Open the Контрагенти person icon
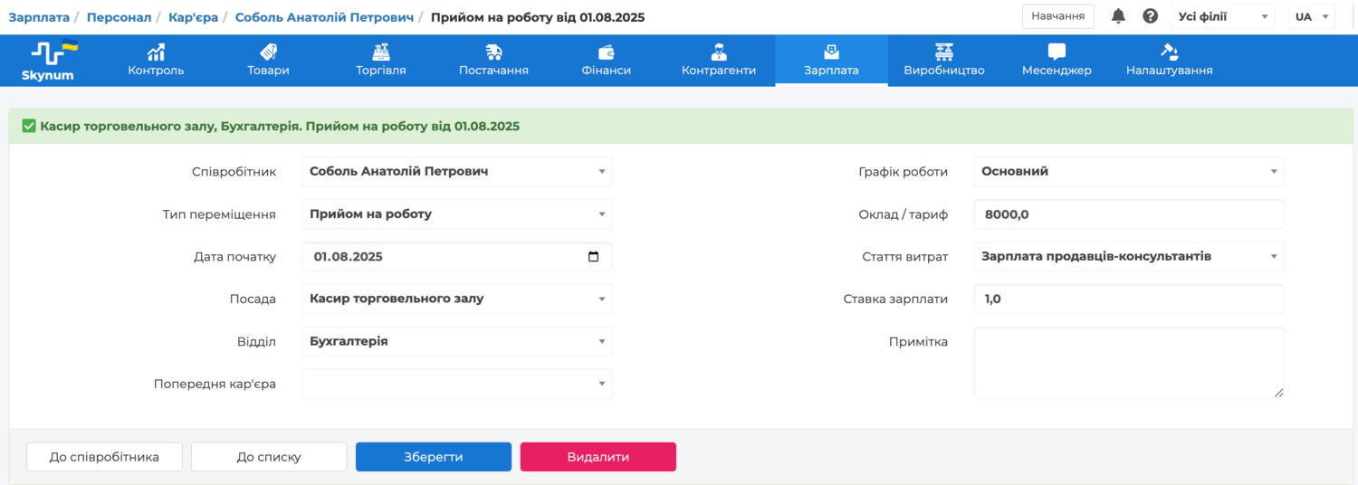1358x485 pixels. coord(718,52)
